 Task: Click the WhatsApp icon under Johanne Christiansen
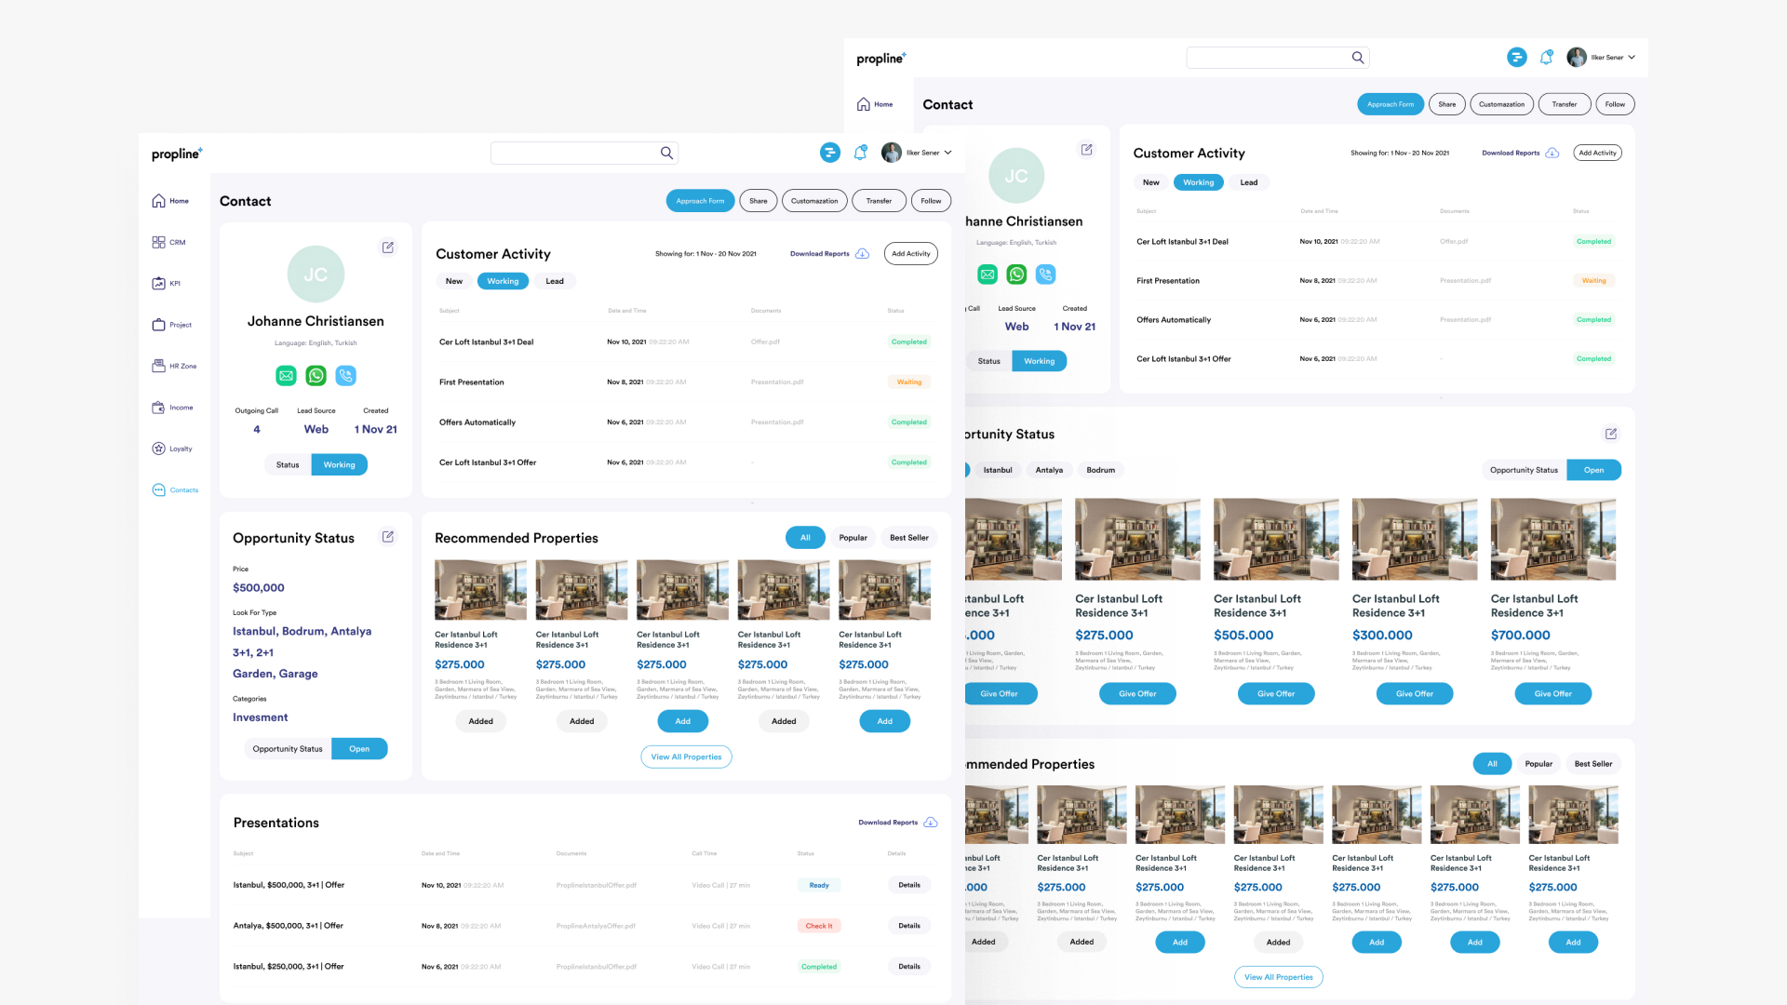click(x=316, y=376)
